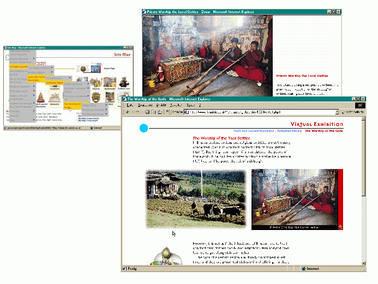Expand the toolbar overflow chevron next to the Home icon

tap(167, 112)
